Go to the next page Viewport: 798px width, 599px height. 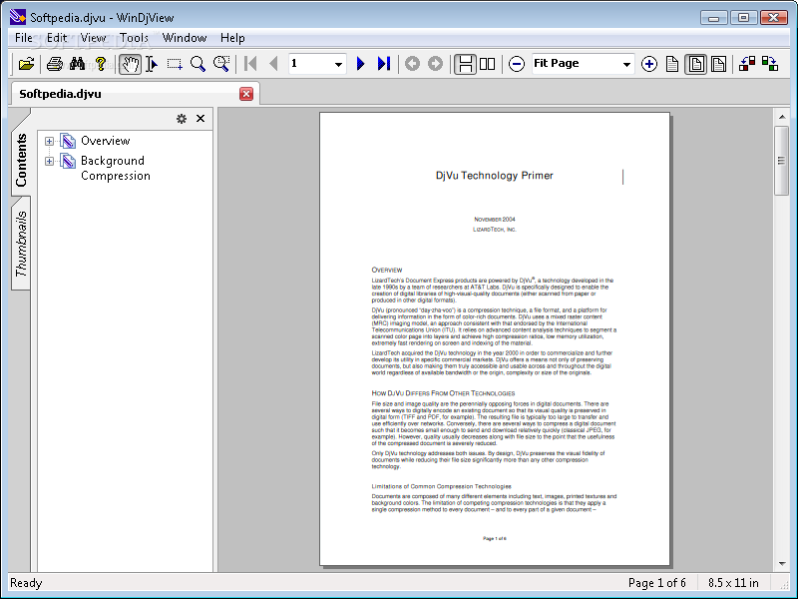point(361,64)
